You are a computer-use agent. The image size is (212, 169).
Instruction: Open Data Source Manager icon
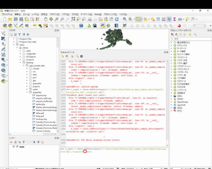[5, 26]
